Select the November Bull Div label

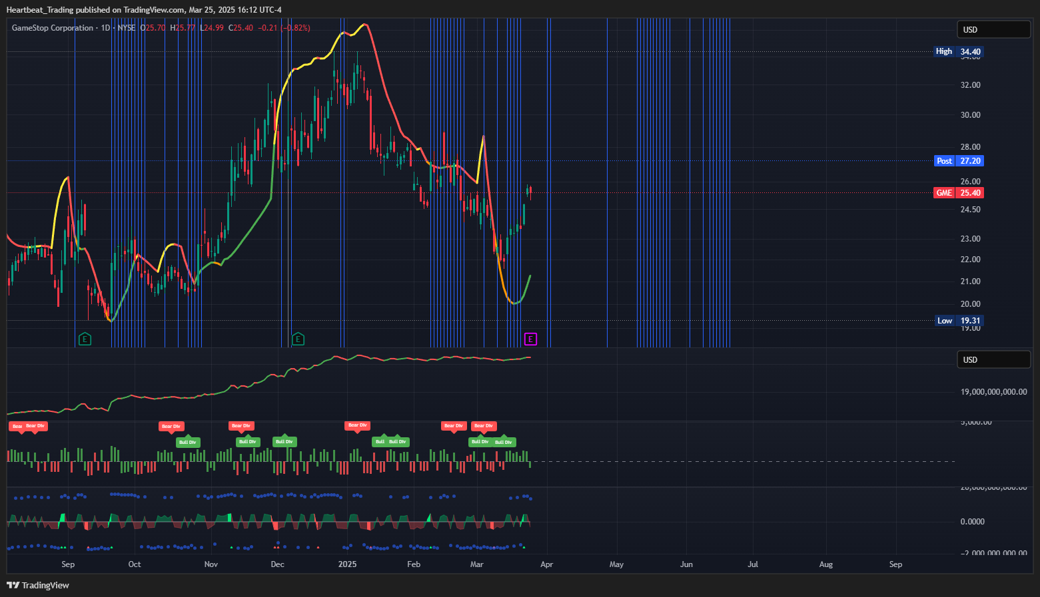[x=248, y=442]
